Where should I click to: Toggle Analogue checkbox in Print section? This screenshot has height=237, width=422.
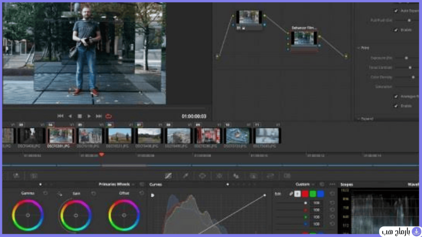click(396, 96)
